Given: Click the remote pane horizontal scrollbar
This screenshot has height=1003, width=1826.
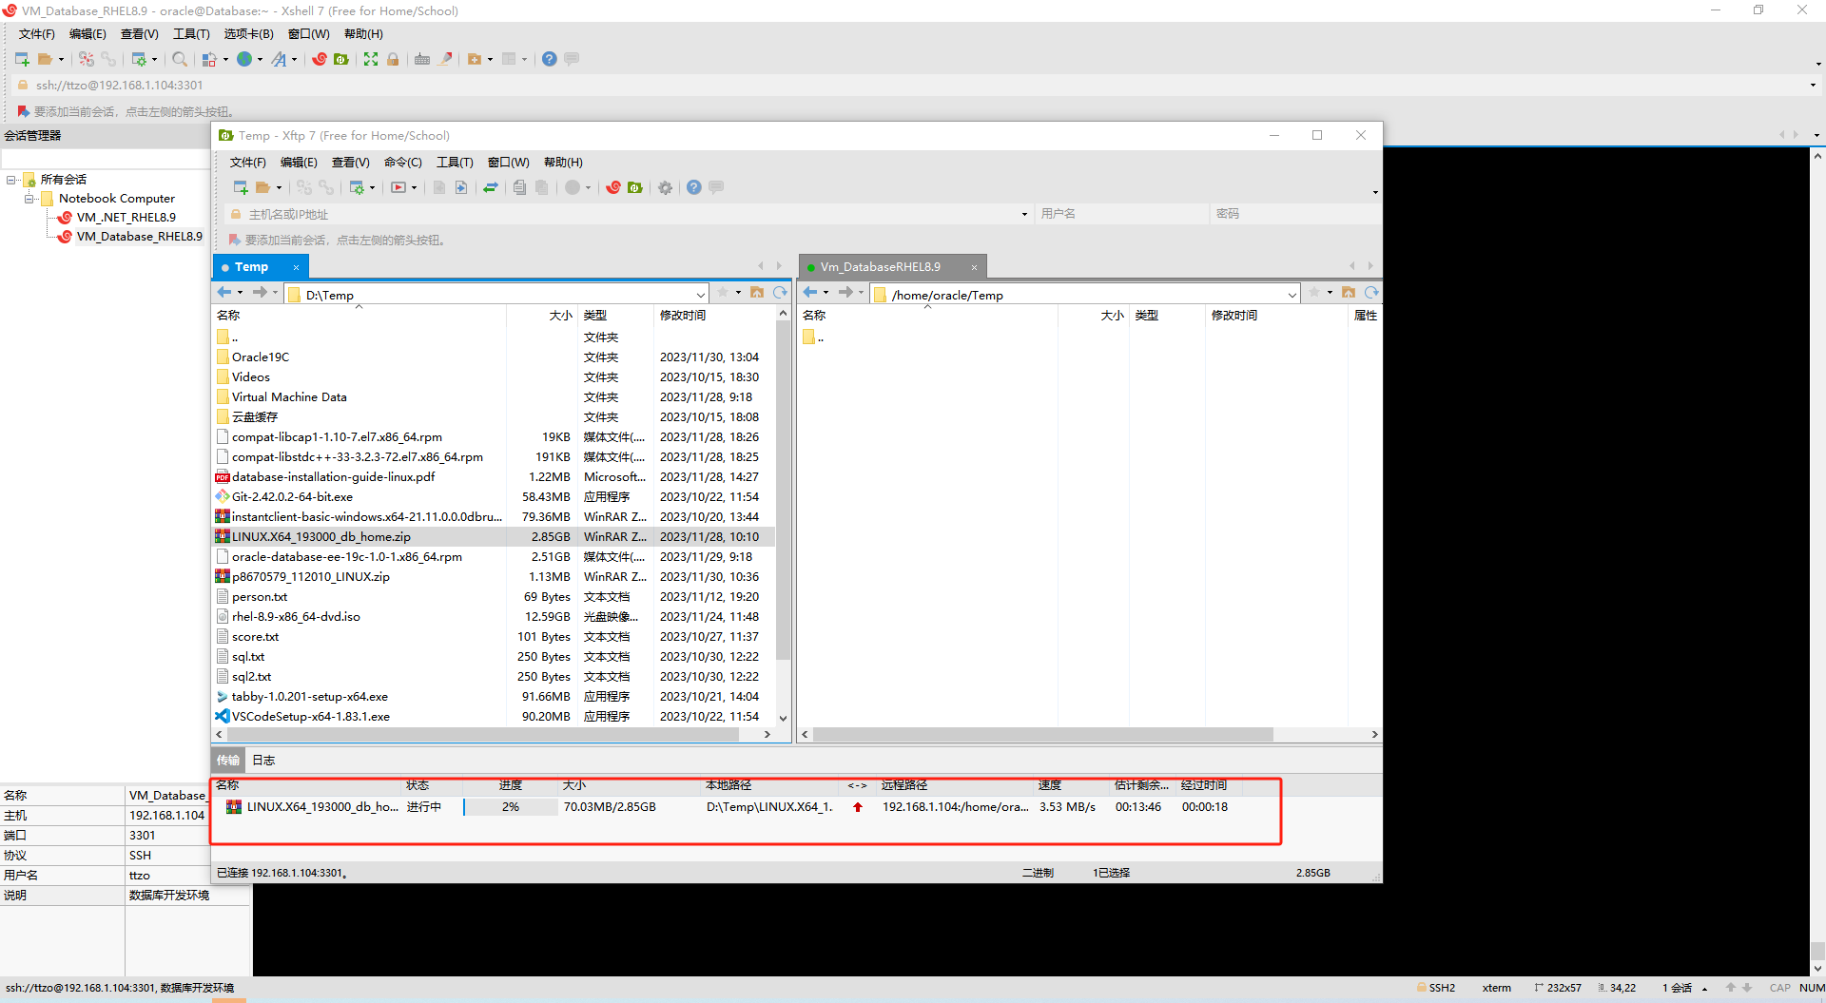Looking at the screenshot, I should click(x=1042, y=734).
